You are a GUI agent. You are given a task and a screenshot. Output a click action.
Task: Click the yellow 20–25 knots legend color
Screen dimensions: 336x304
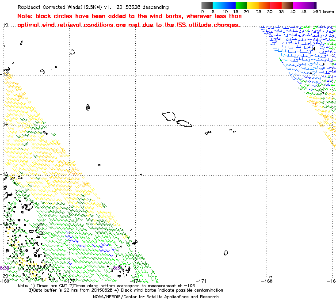tap(253, 5)
